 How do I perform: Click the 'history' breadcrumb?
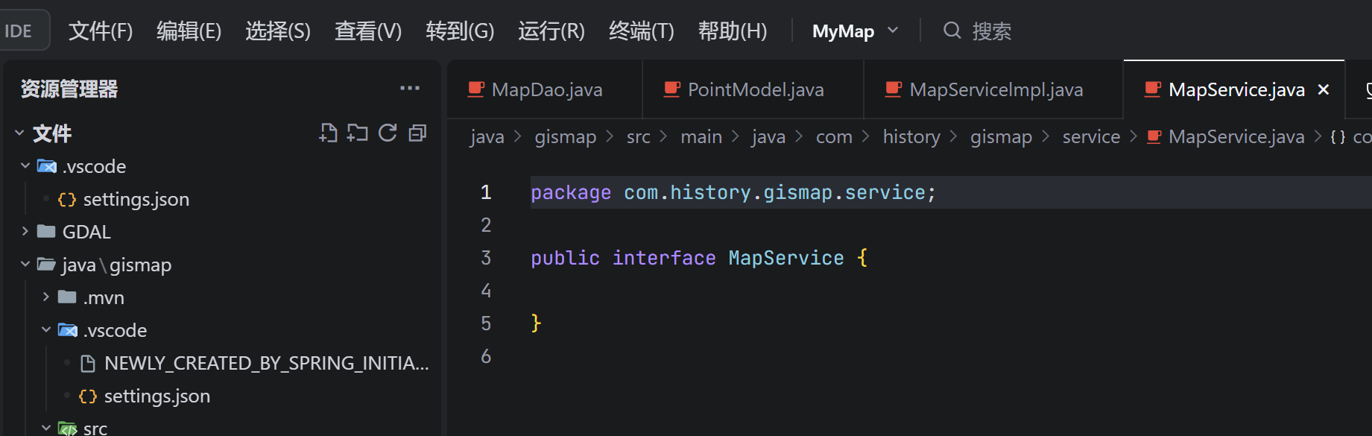911,136
